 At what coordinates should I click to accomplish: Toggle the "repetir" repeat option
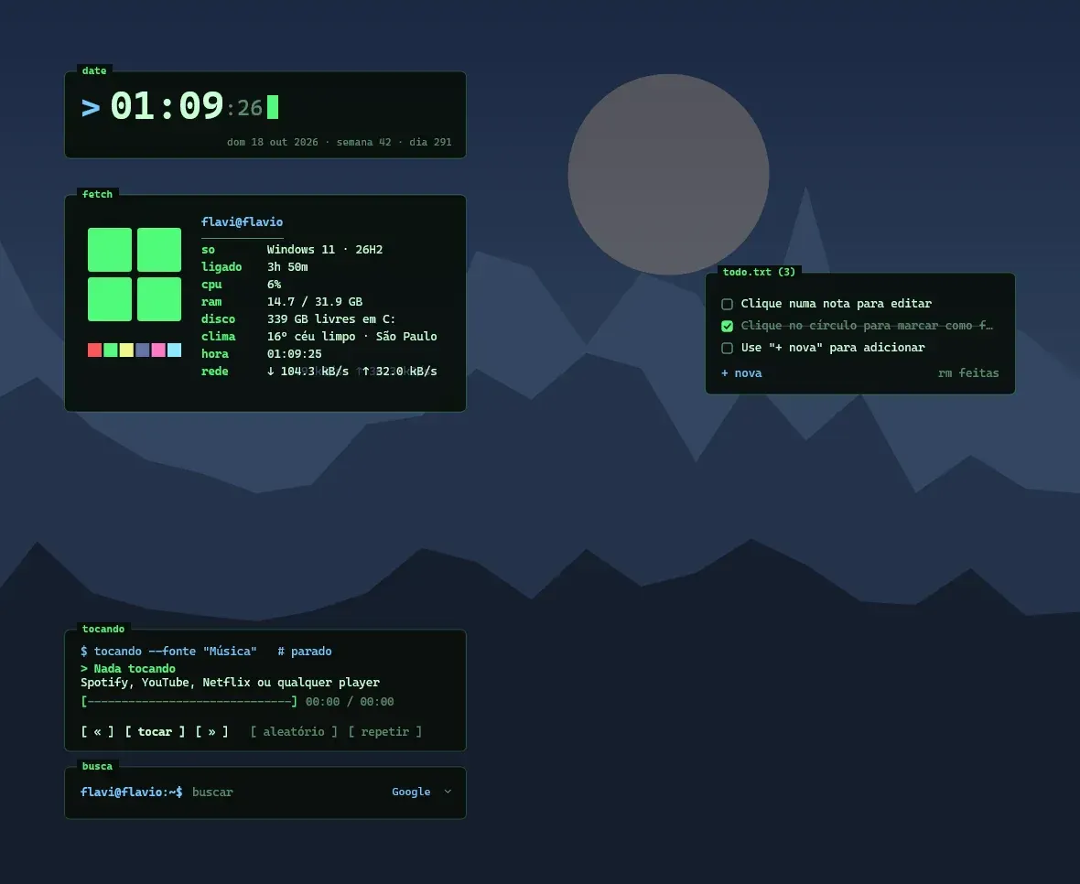click(385, 732)
